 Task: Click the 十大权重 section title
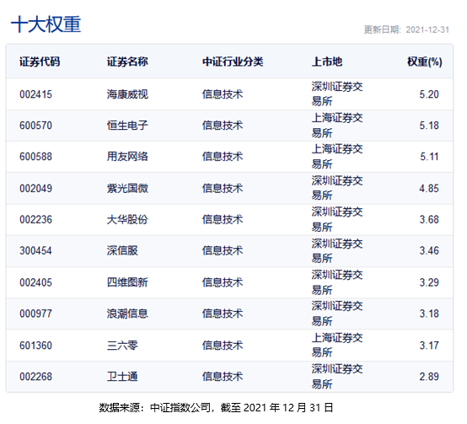pyautogui.click(x=46, y=24)
